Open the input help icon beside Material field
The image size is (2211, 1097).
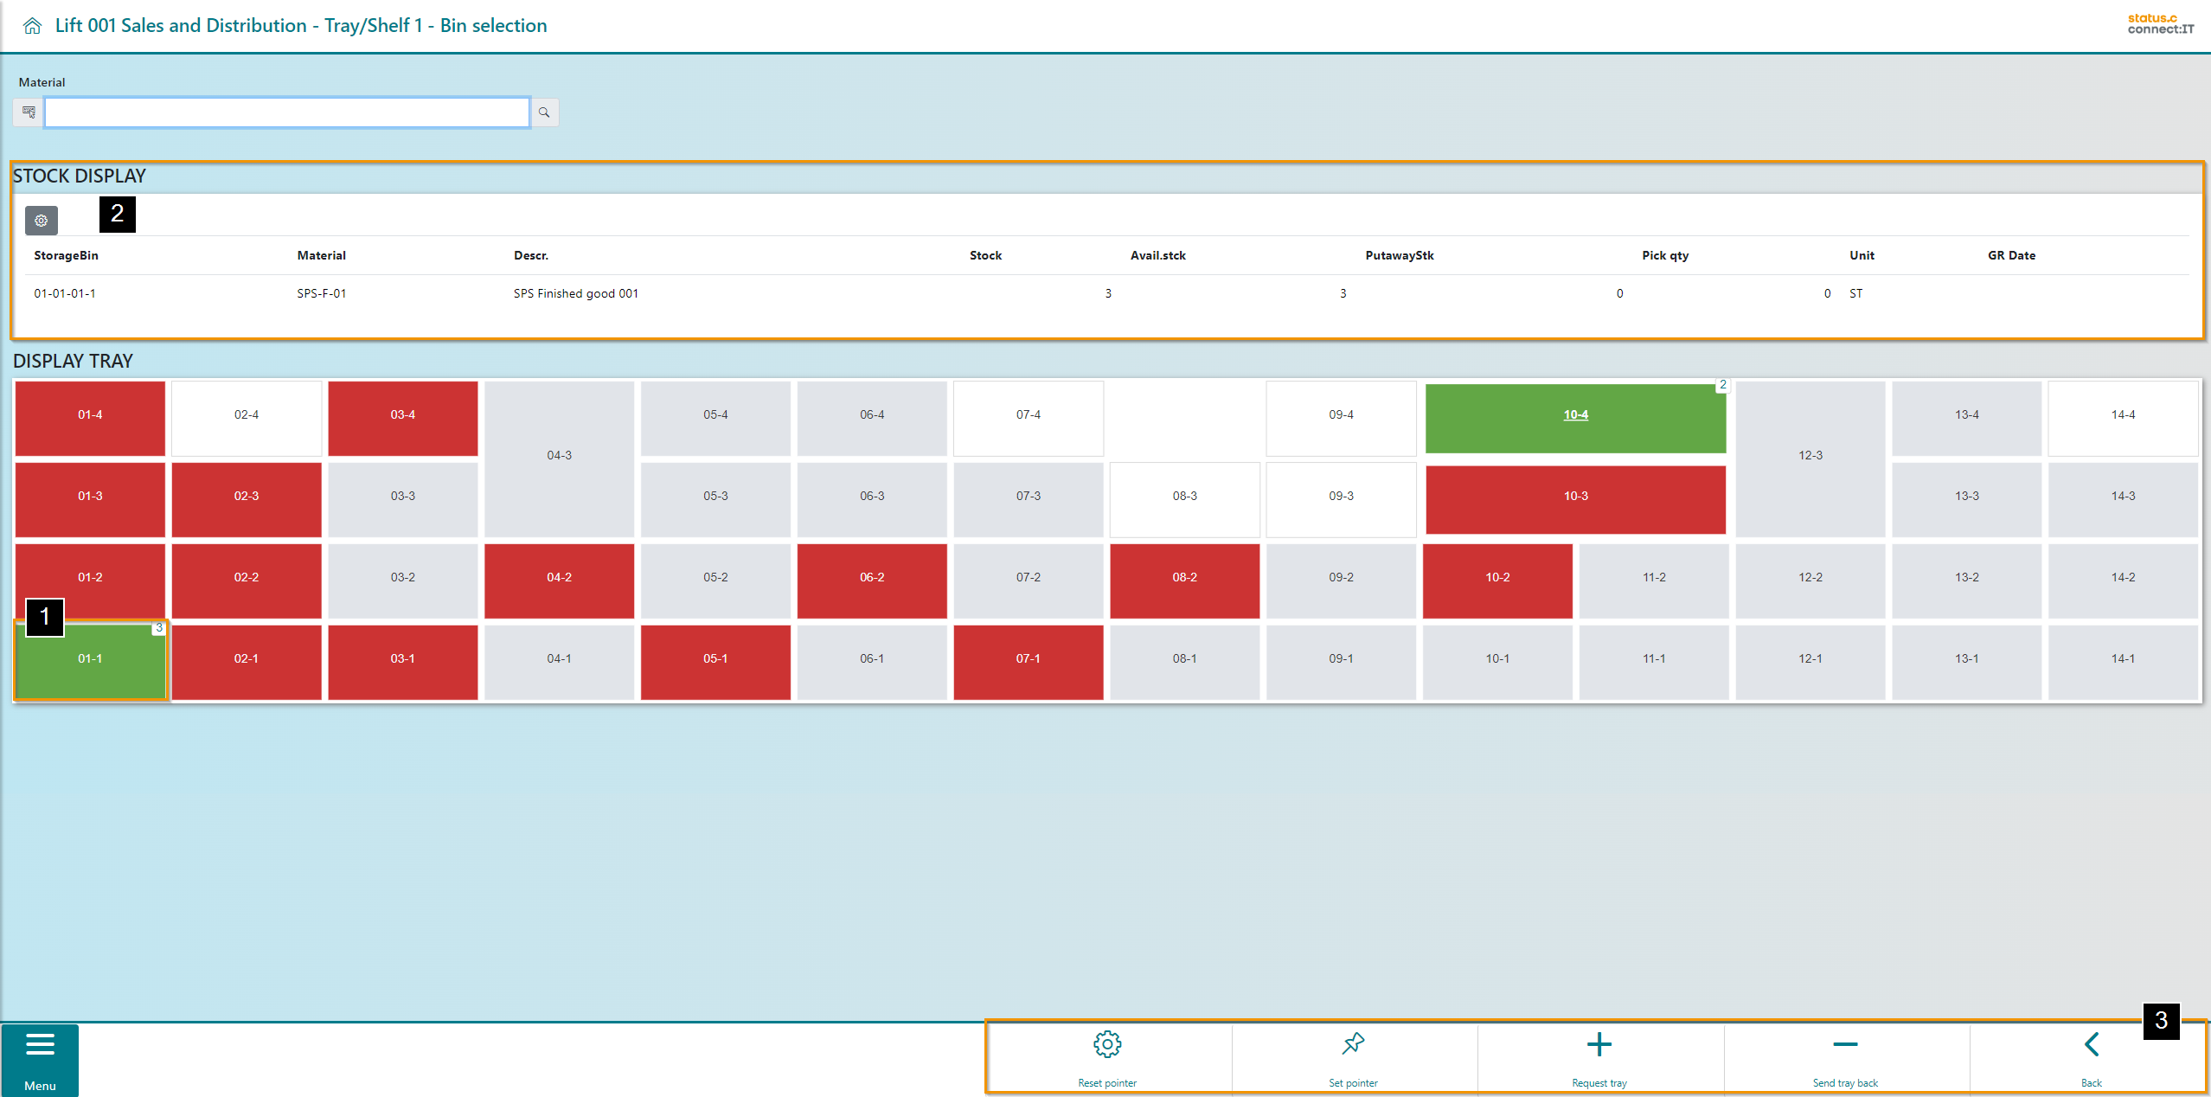tap(29, 112)
